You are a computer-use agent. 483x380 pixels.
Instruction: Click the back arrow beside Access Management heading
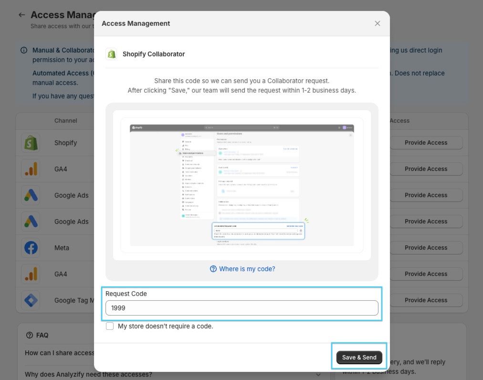(21, 15)
